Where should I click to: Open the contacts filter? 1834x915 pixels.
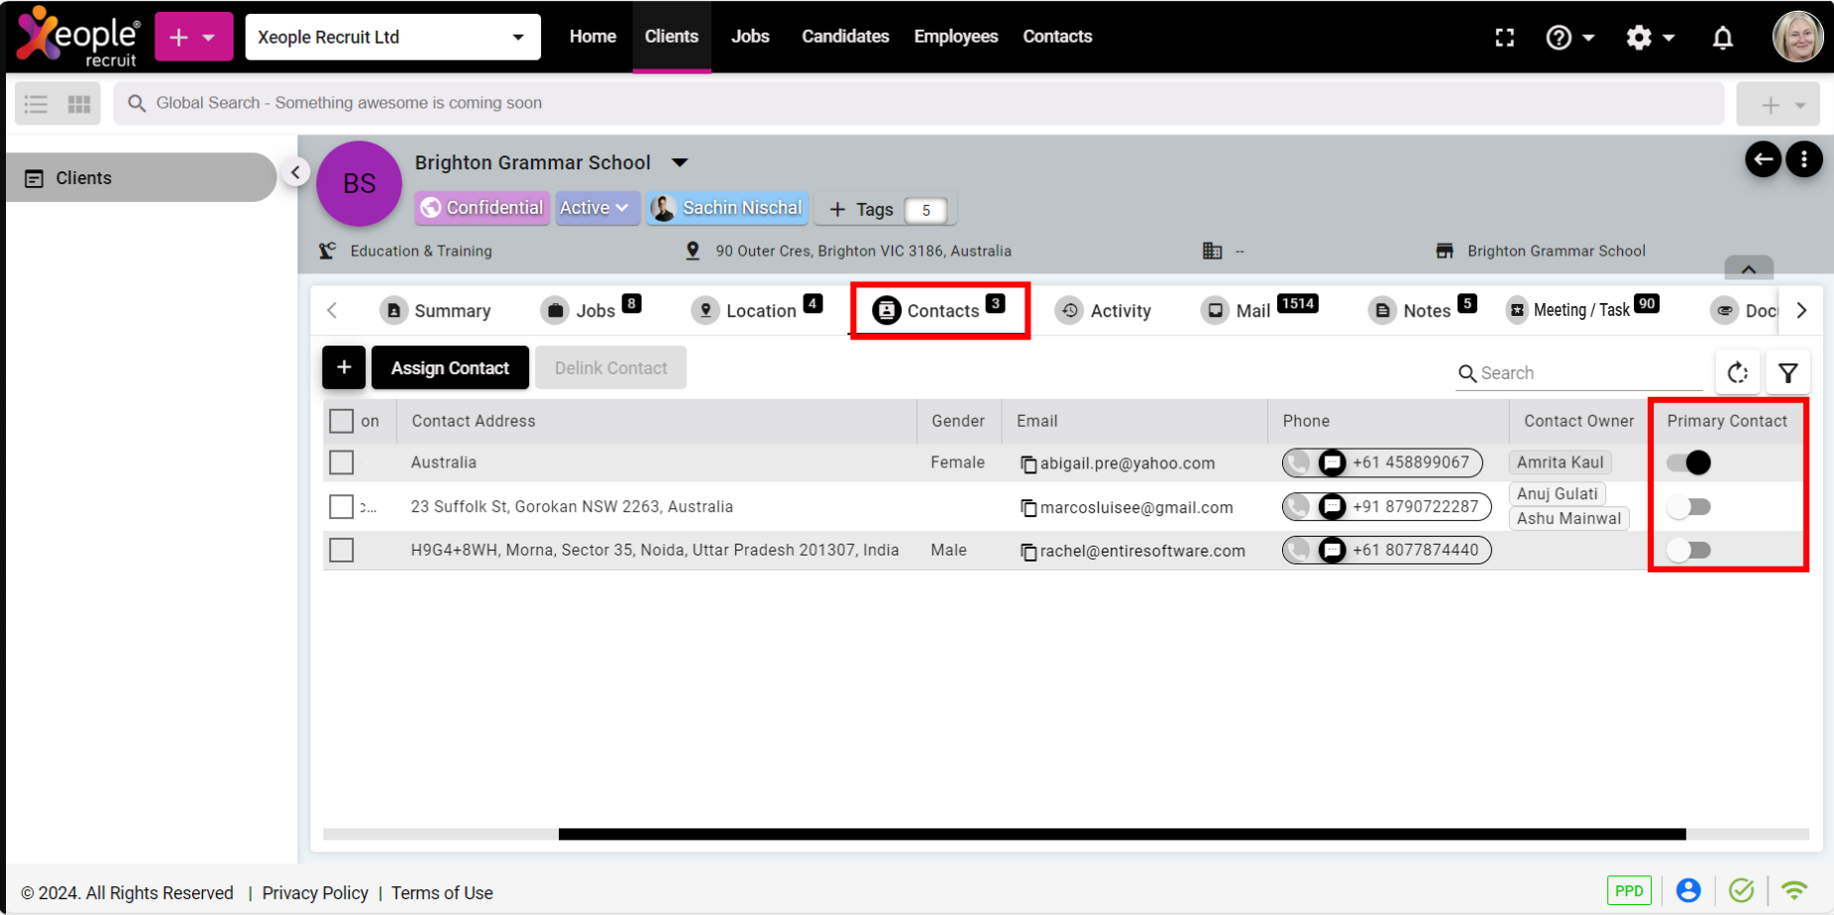click(x=1788, y=372)
